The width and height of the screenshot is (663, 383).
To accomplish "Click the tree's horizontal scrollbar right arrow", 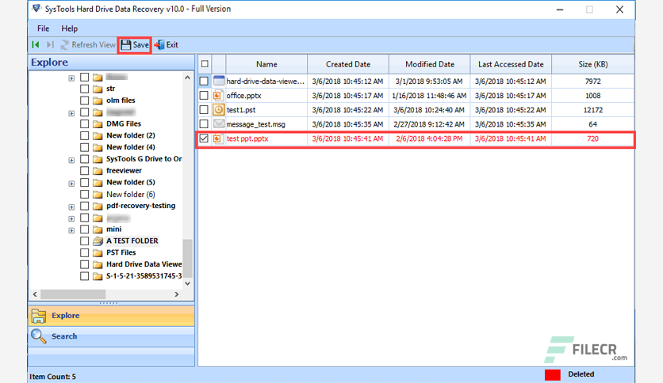I will pyautogui.click(x=177, y=294).
